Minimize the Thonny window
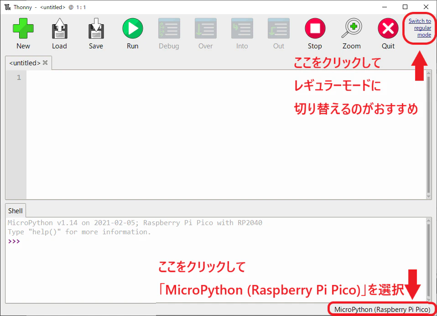 point(385,7)
